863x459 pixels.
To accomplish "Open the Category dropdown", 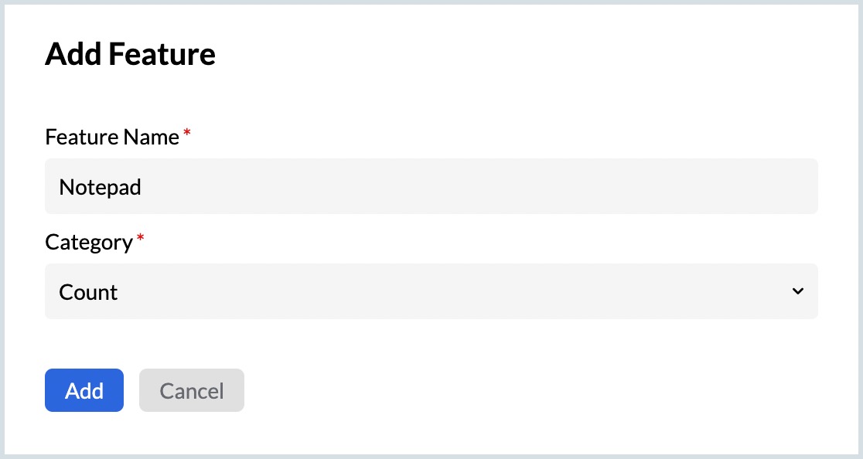I will click(431, 291).
